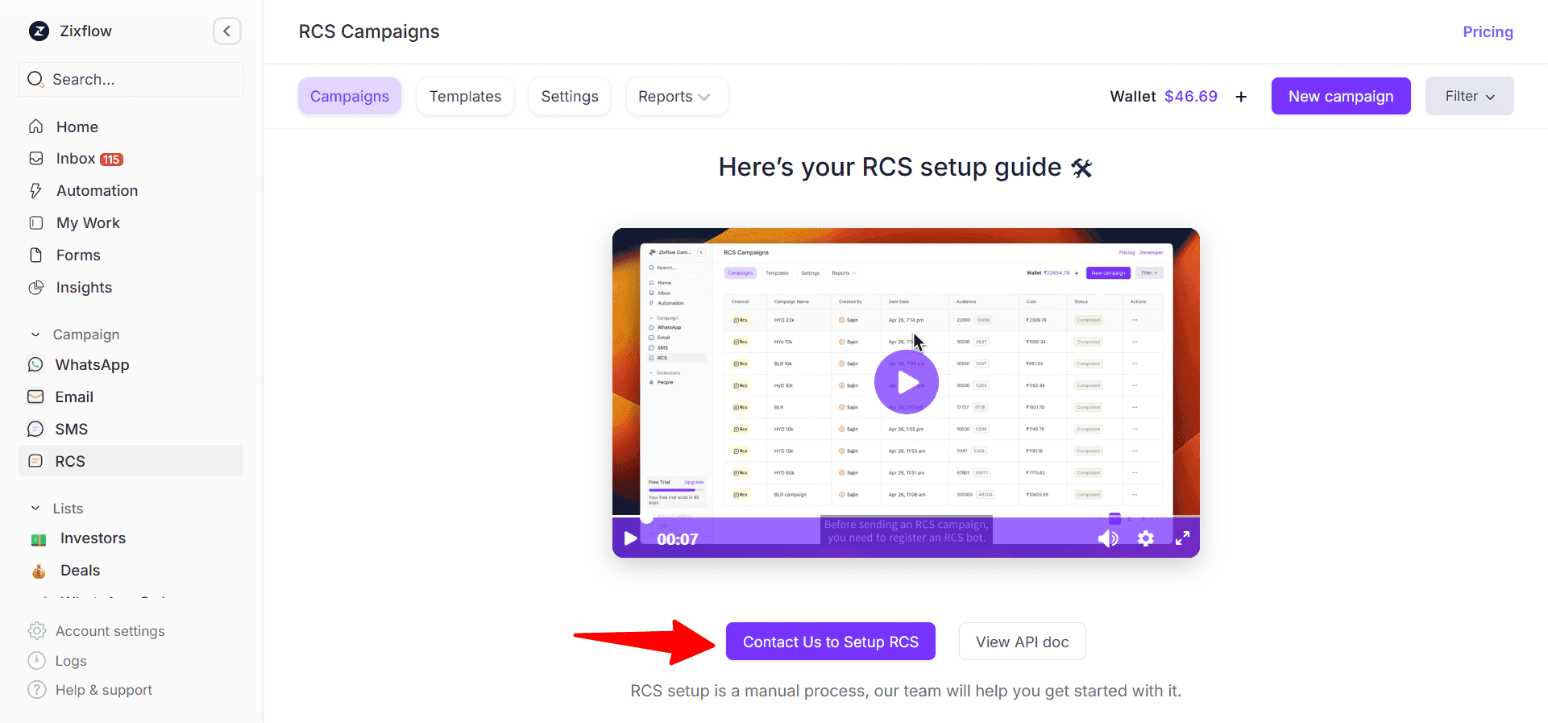Click the Zixflow logo icon
The width and height of the screenshot is (1548, 723).
pyautogui.click(x=39, y=31)
